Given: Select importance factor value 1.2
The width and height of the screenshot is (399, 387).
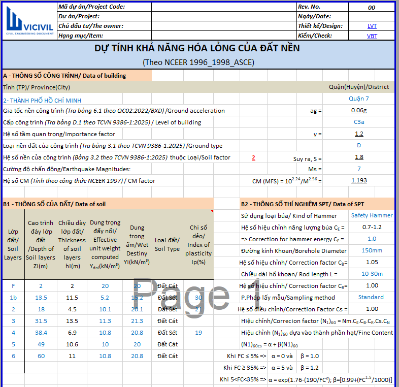Looking at the screenshot, I should coord(359,134).
